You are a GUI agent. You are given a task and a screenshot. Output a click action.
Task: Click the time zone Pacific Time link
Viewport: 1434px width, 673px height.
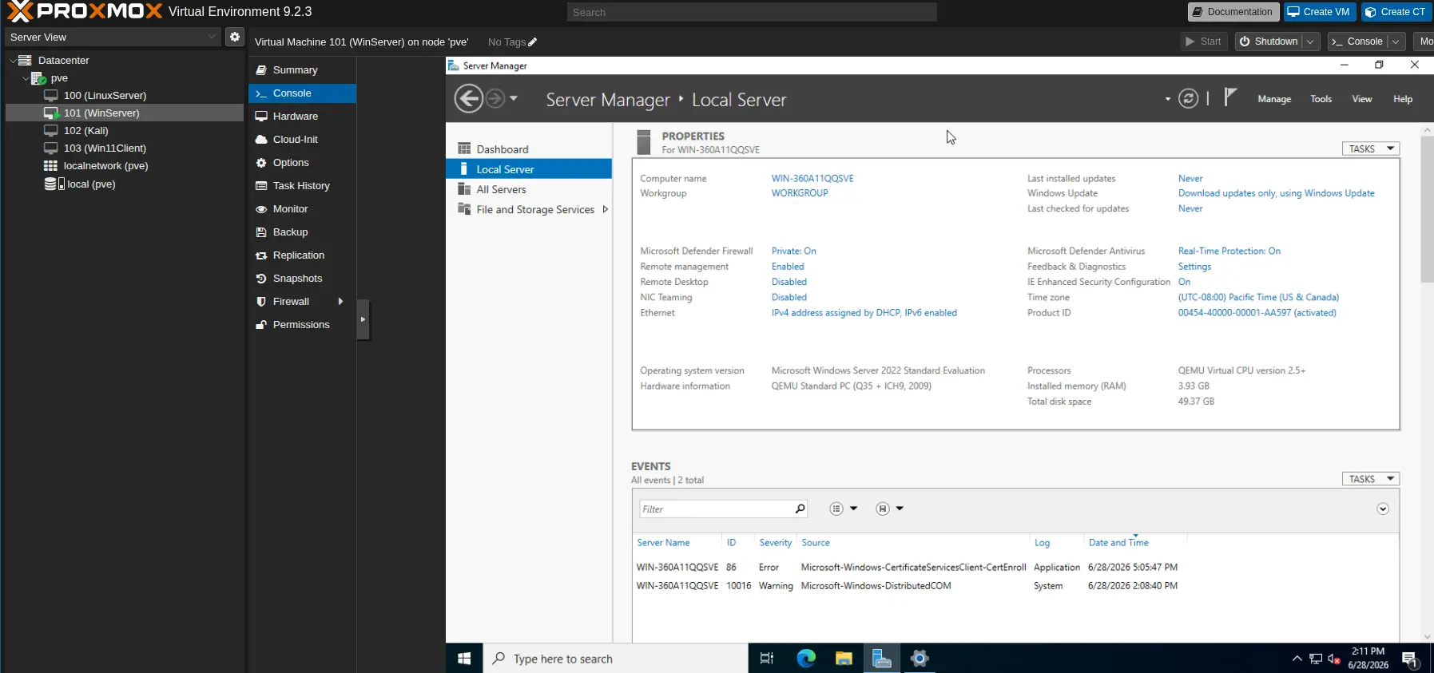pyautogui.click(x=1258, y=297)
